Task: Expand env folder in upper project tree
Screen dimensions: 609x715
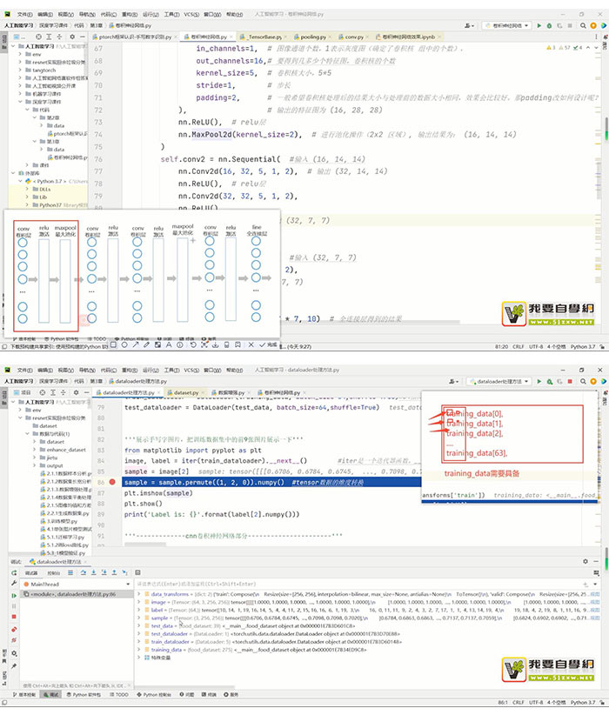Action: [20, 54]
